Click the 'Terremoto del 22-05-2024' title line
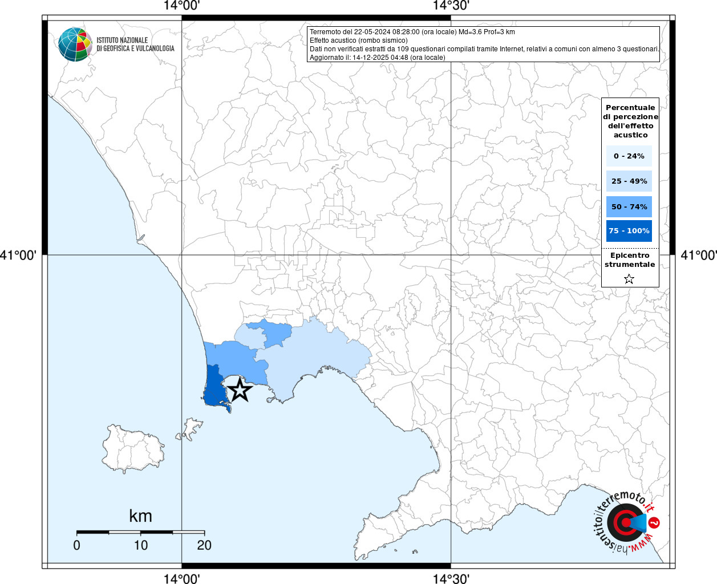Viewport: 717px width, 584px height. [412, 32]
